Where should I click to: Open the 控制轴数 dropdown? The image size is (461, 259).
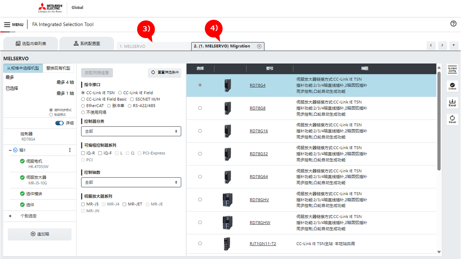point(131,182)
